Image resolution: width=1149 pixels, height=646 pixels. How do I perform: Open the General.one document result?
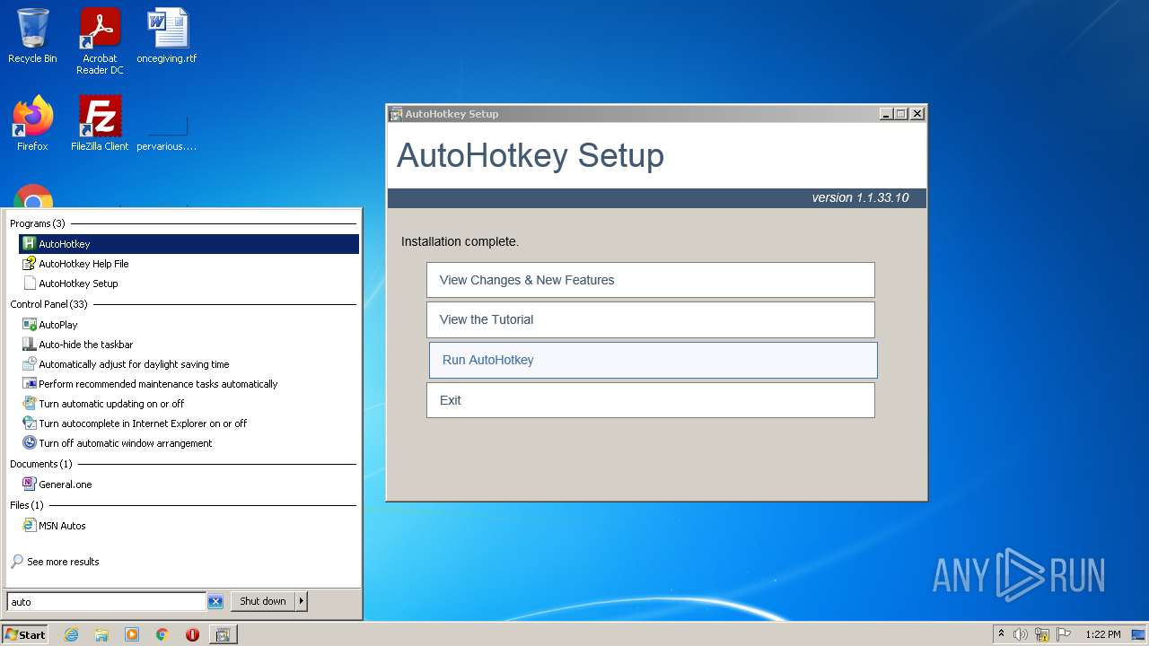[x=189, y=484]
